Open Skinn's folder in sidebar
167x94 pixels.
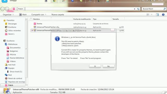[x=11, y=34]
